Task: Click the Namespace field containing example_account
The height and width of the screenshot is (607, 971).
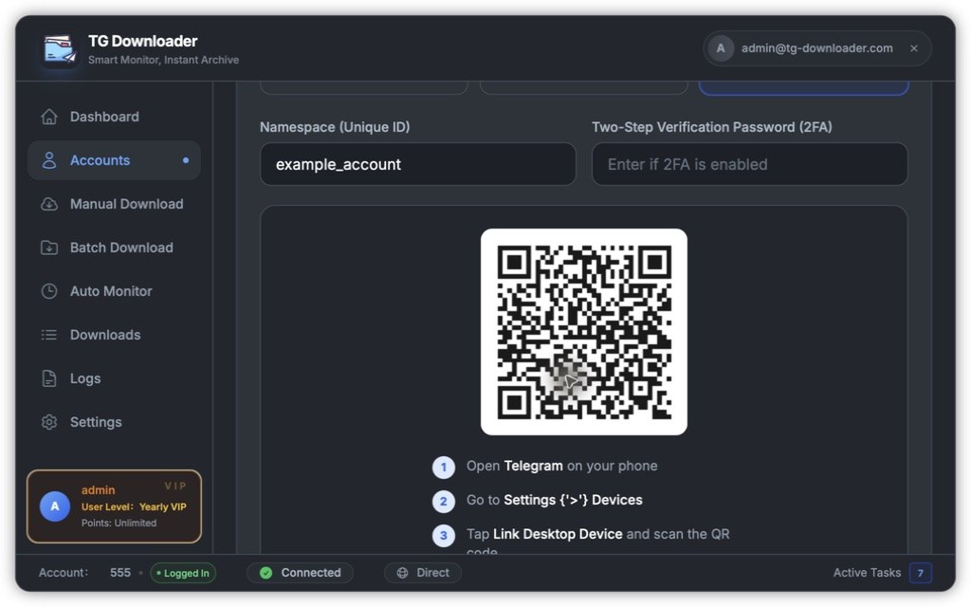Action: tap(418, 164)
